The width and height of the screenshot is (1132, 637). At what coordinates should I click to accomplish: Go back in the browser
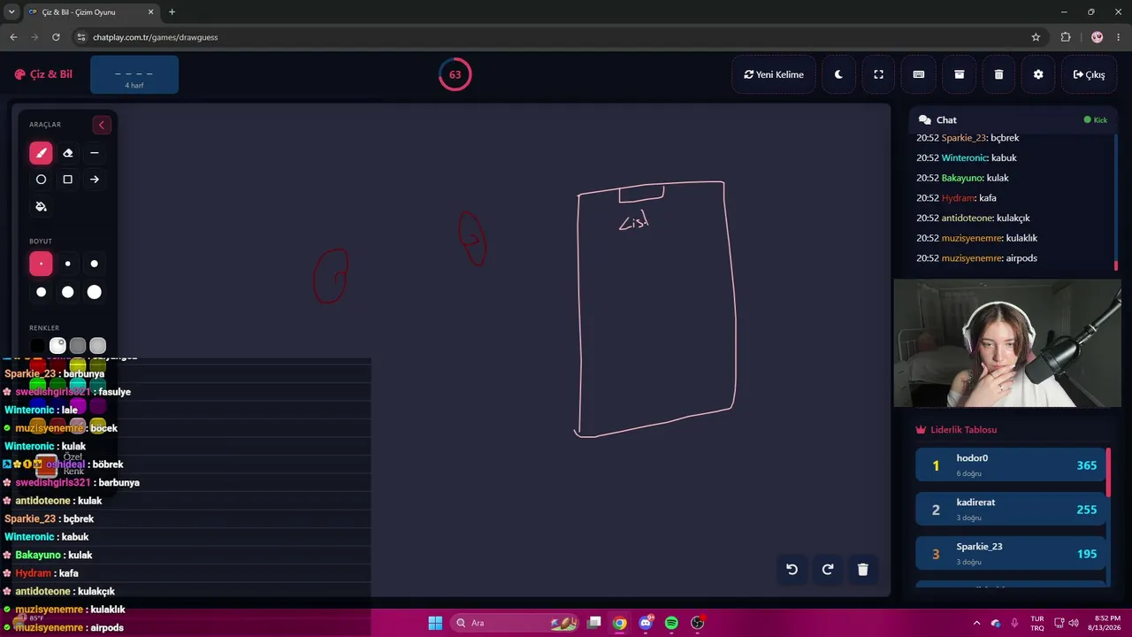[x=13, y=37]
